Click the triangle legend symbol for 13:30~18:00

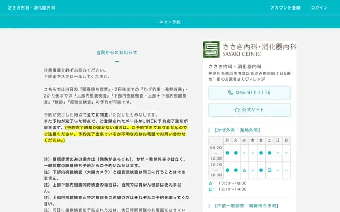[x=211, y=183]
